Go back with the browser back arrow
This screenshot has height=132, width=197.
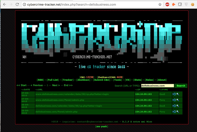coord(5,5)
